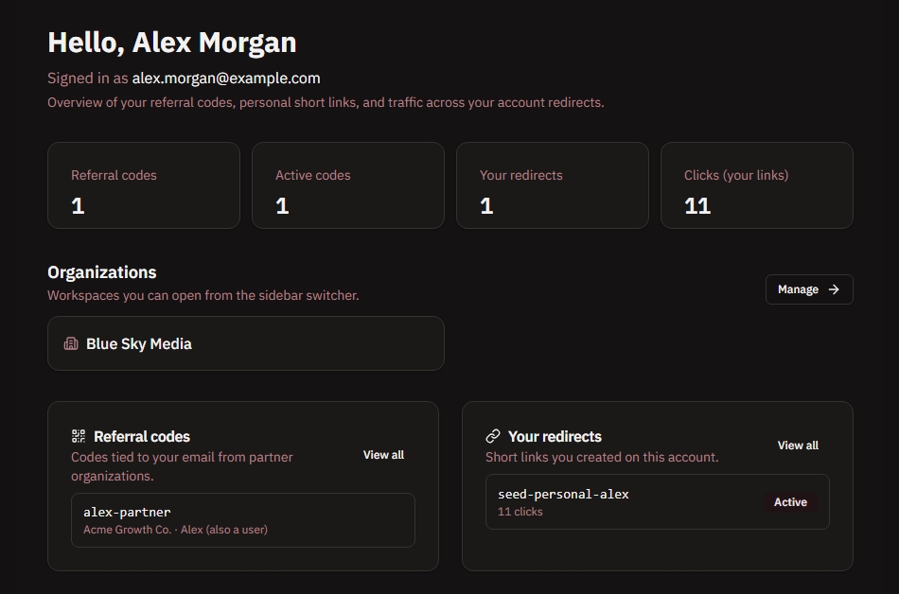This screenshot has width=899, height=594.
Task: Select the alex-partner referral code entry
Action: pyautogui.click(x=242, y=520)
